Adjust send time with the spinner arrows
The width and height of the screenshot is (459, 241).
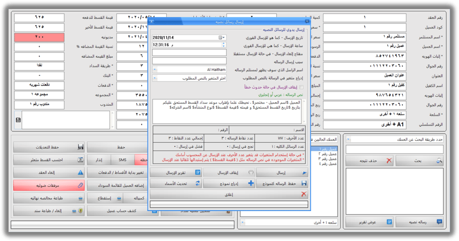(x=224, y=45)
